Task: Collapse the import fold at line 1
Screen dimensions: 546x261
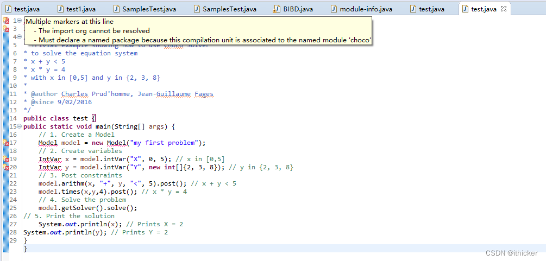Action: [20, 21]
